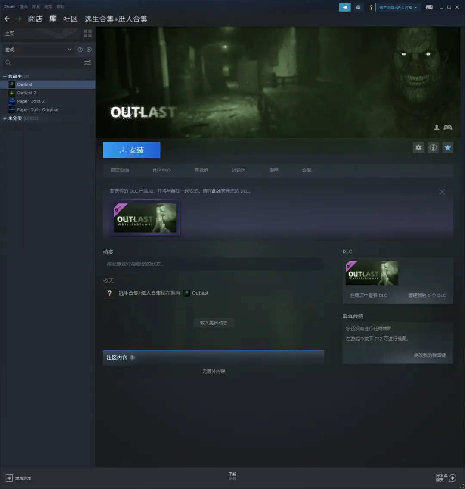
Task: Show Outlast game info icon
Action: point(433,147)
